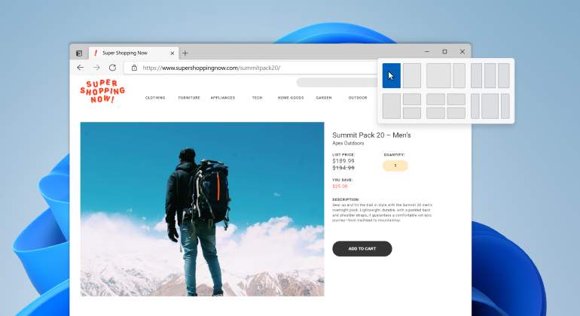Minimize the browser window

point(427,52)
